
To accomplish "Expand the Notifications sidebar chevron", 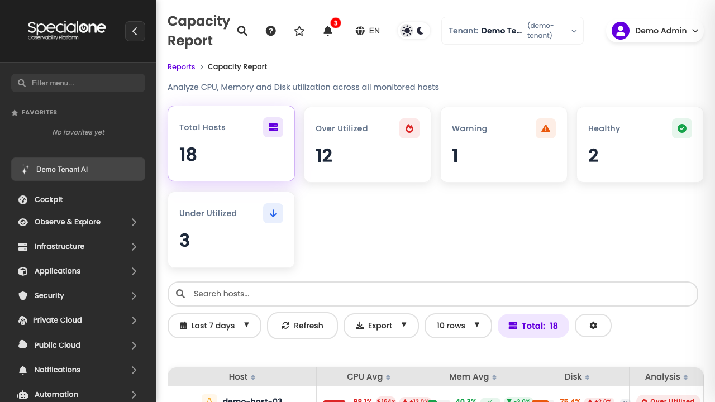I will (134, 370).
